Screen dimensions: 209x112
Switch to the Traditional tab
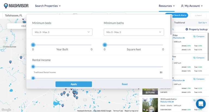pyautogui.click(x=179, y=23)
